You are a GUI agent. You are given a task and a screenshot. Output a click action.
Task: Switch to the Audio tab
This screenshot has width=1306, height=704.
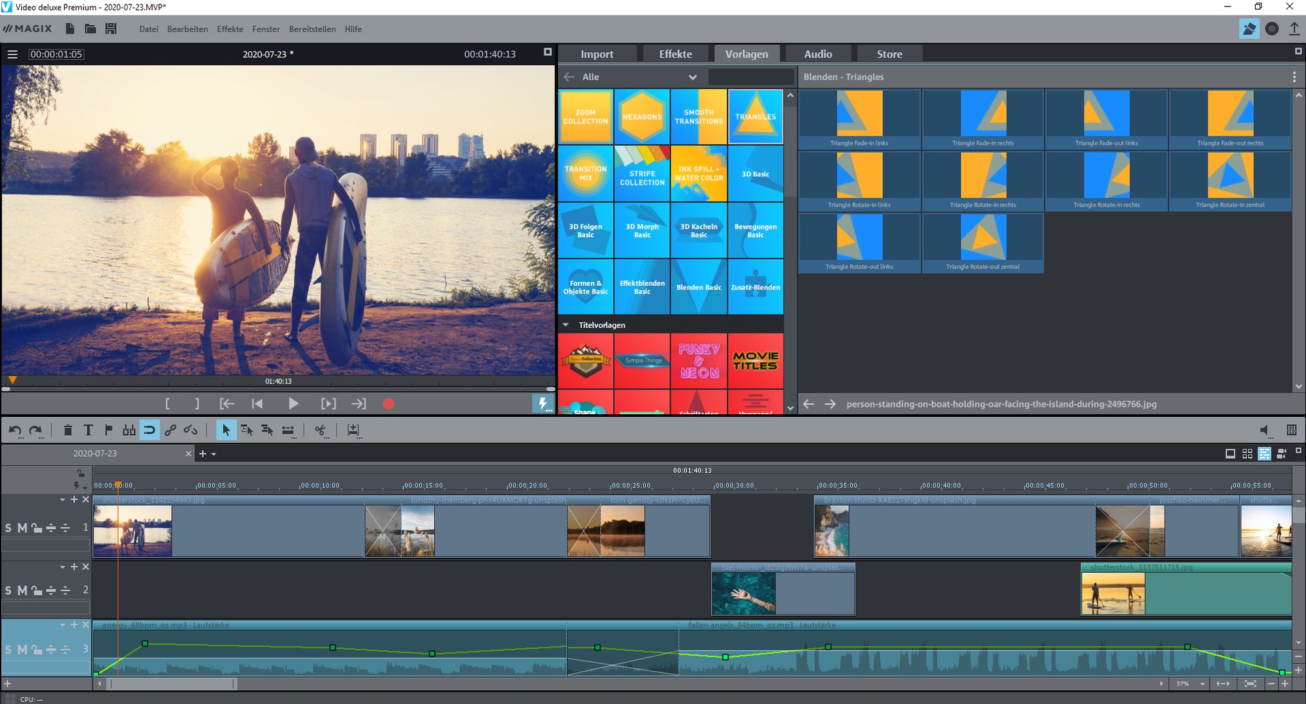tap(818, 54)
